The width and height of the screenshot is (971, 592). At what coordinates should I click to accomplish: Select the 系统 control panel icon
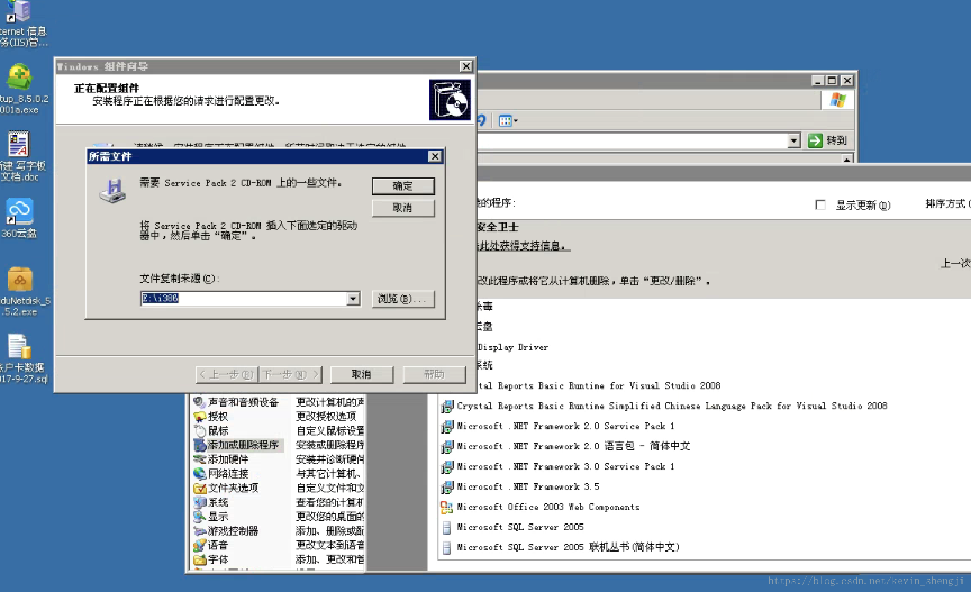click(211, 502)
